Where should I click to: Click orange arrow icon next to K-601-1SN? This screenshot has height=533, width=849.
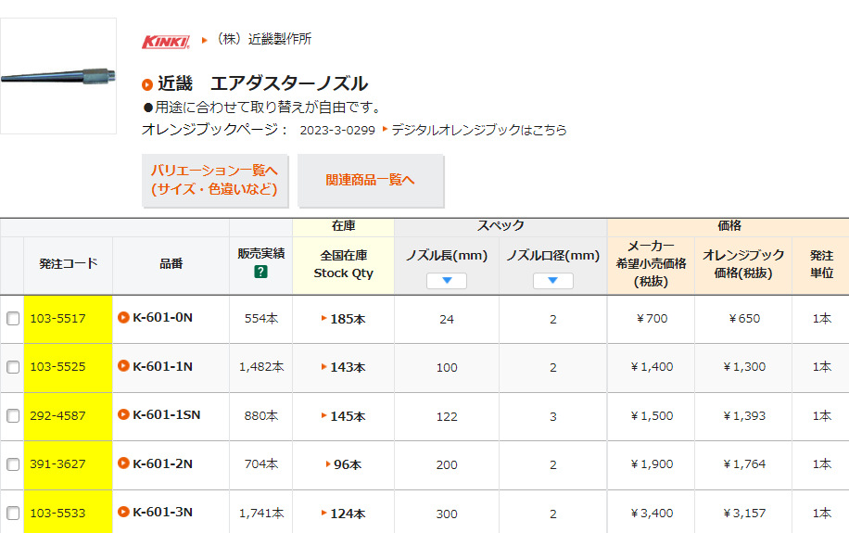pyautogui.click(x=123, y=414)
